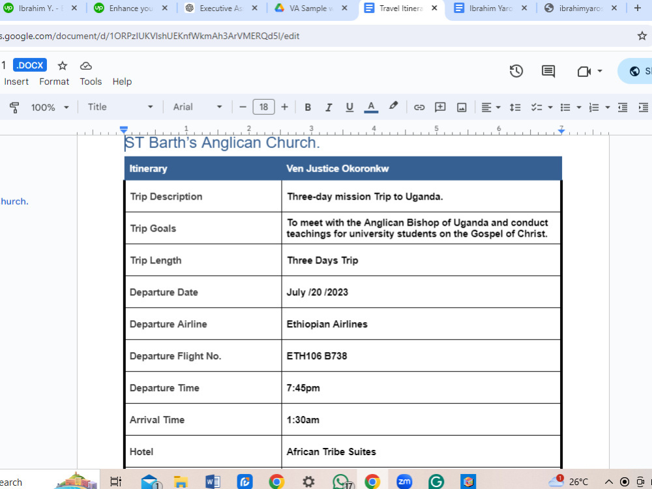Open a new browser tab

pyautogui.click(x=638, y=8)
